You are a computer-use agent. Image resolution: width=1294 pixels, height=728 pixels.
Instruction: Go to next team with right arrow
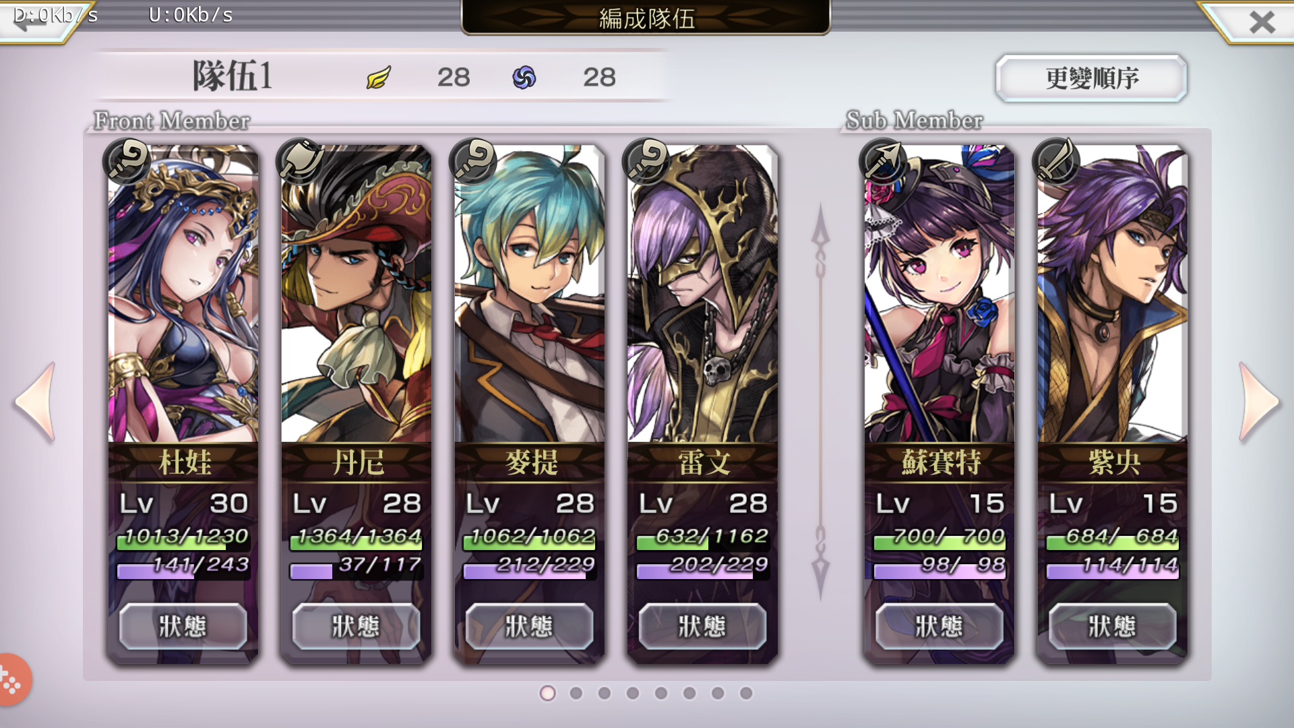click(x=1258, y=402)
